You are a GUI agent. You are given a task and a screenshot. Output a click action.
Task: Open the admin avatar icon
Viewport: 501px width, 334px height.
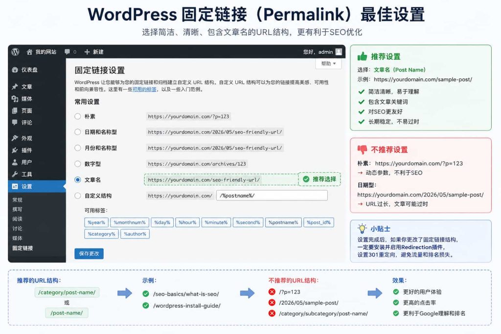point(339,52)
